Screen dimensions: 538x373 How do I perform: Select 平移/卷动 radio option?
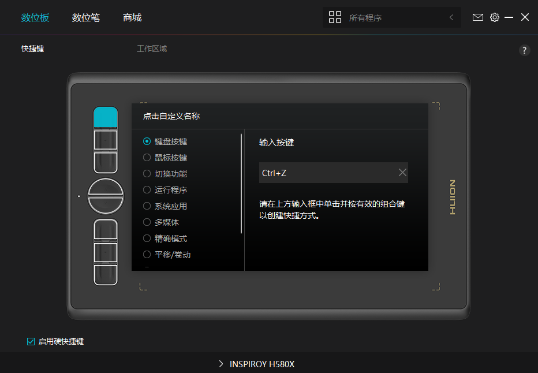click(x=147, y=254)
